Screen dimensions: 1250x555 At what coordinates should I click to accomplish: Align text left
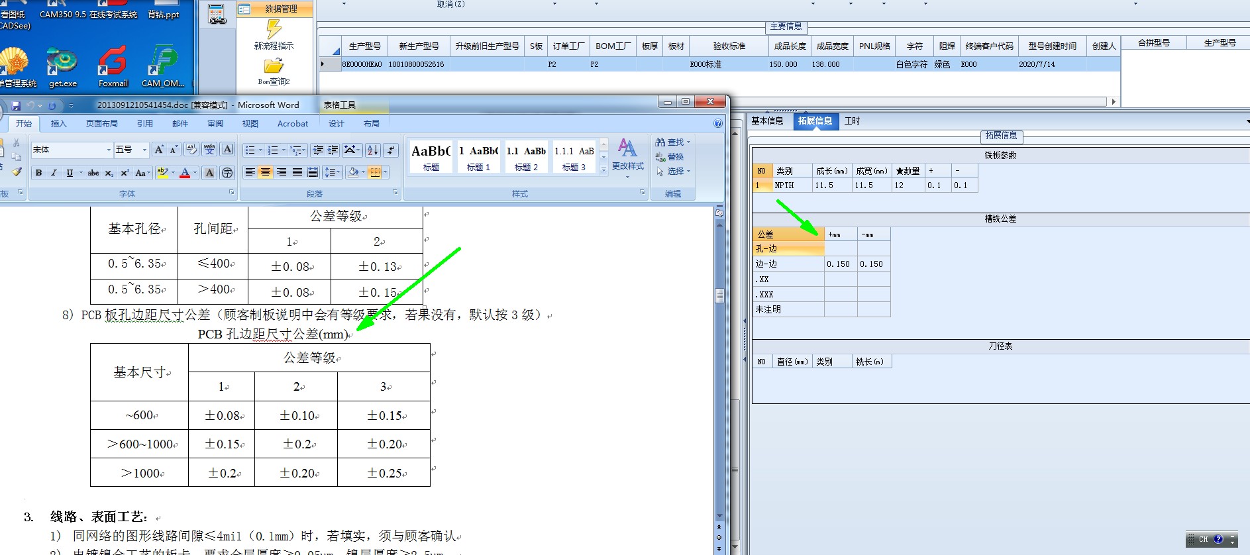[x=250, y=173]
